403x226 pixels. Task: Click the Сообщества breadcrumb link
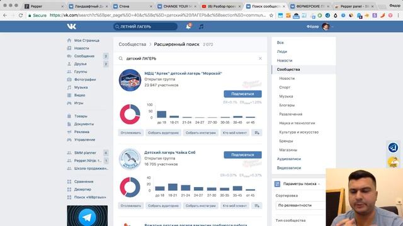coord(132,45)
